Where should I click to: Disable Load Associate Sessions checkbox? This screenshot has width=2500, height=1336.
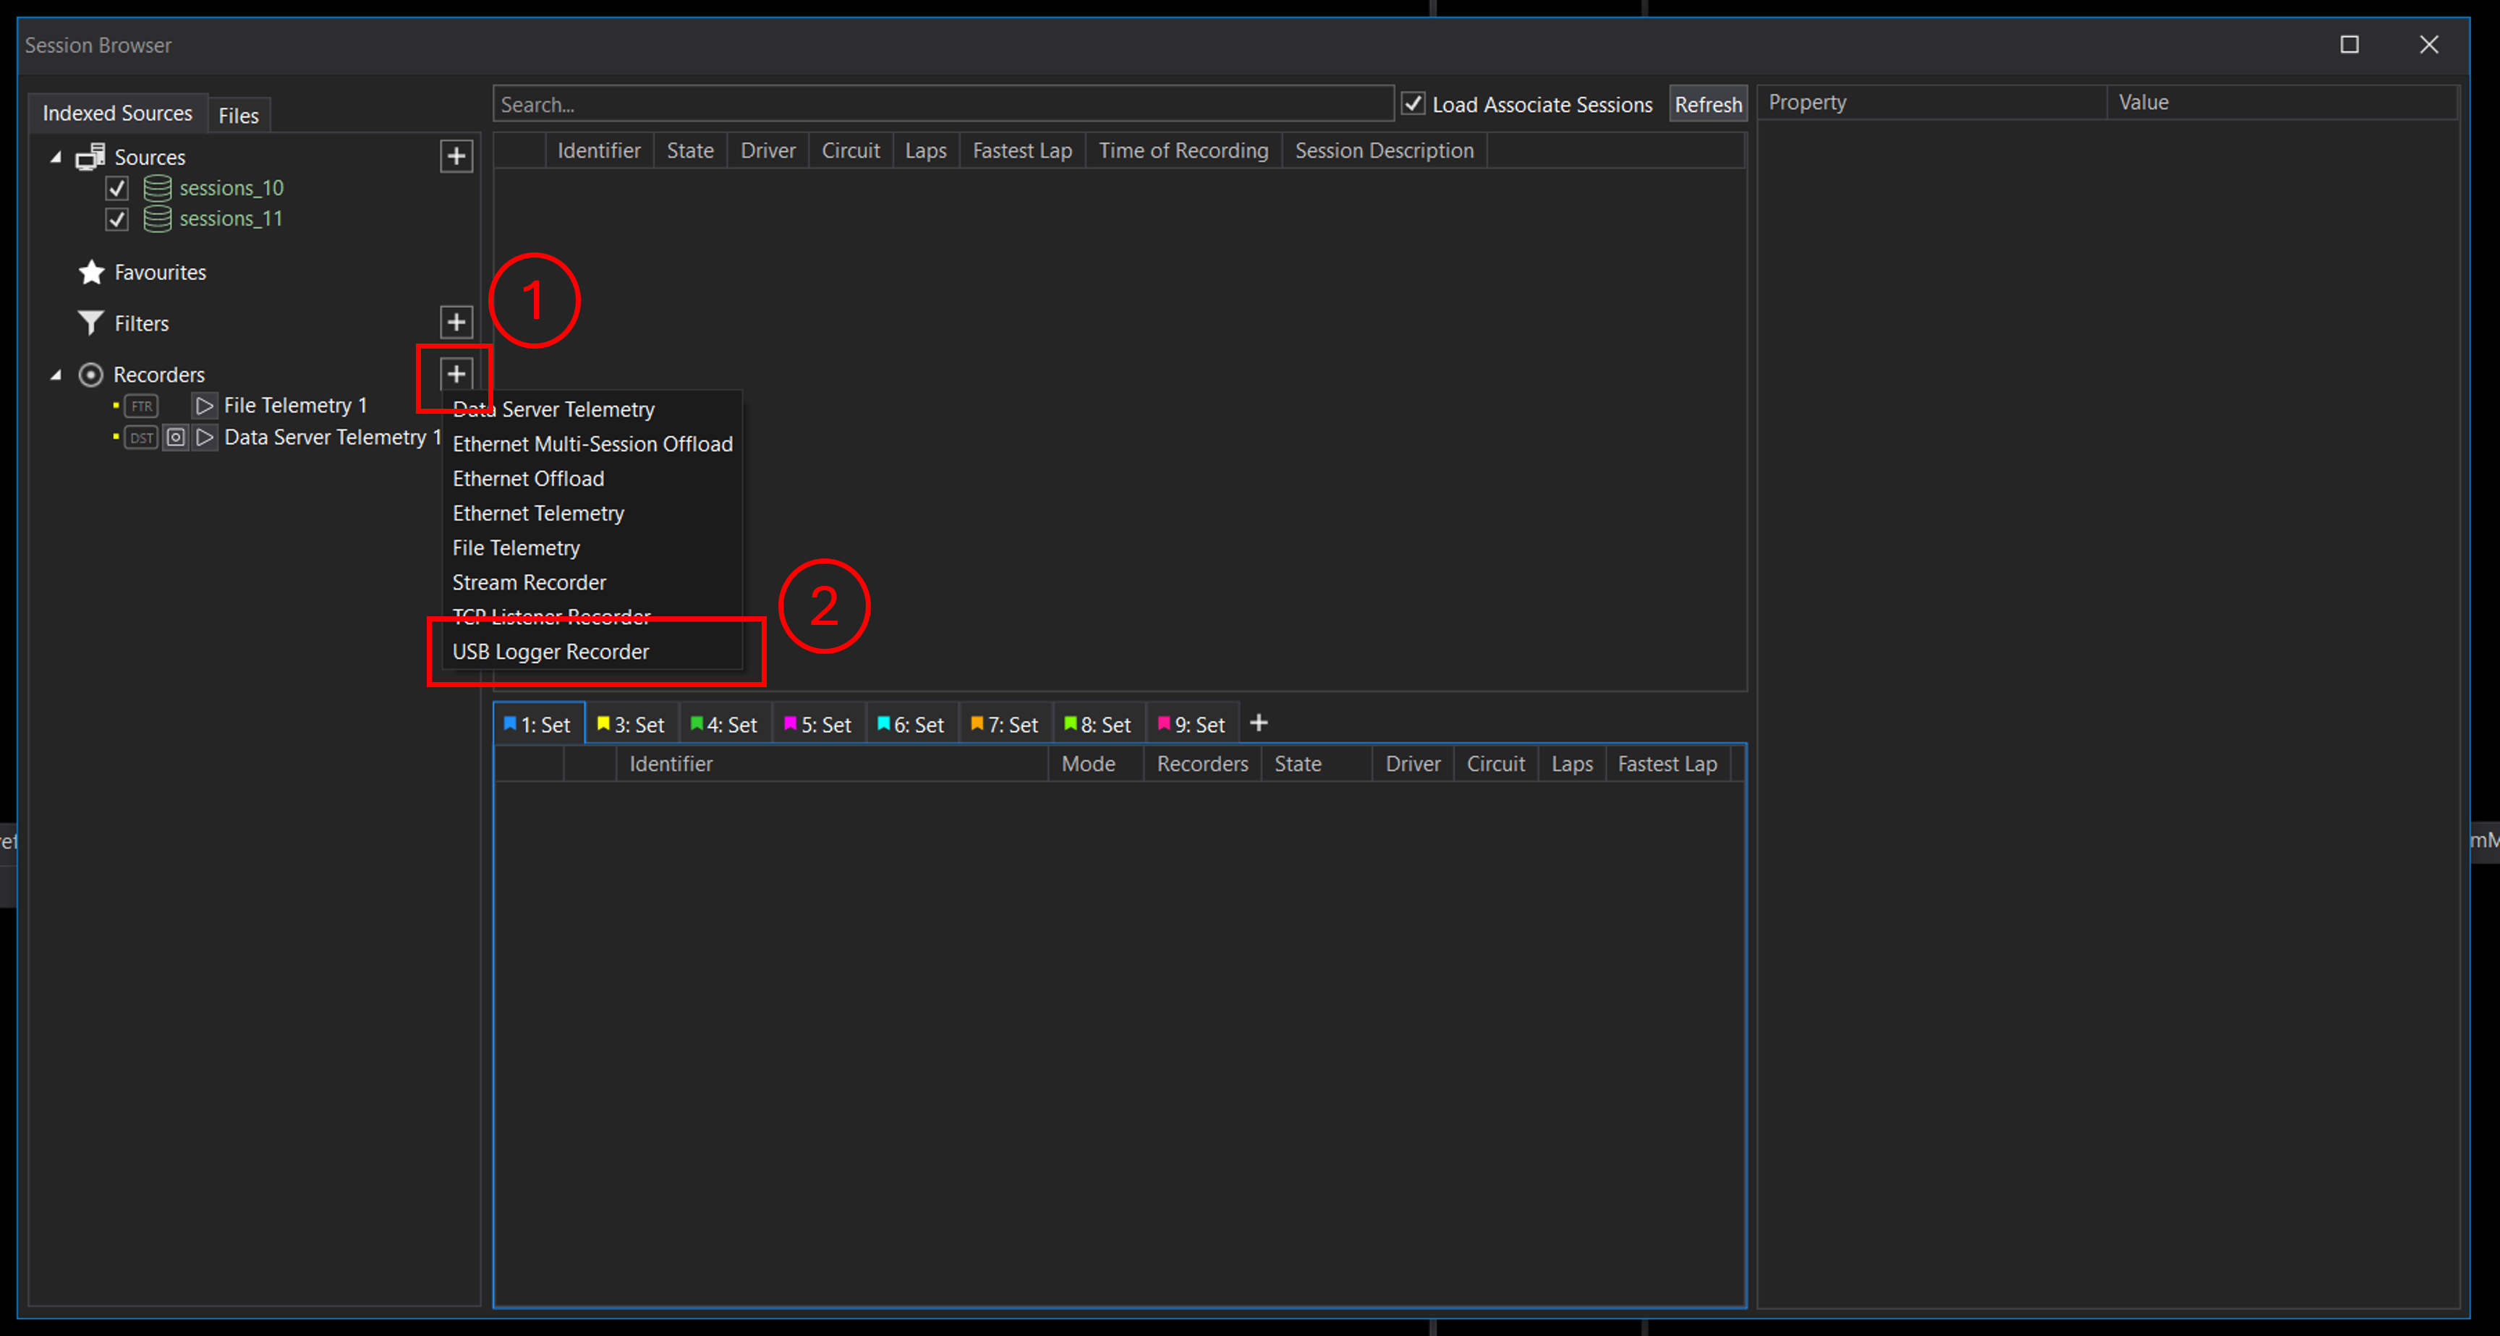pyautogui.click(x=1413, y=104)
